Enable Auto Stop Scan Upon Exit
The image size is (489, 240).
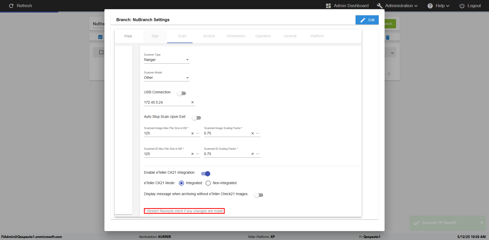click(x=196, y=118)
